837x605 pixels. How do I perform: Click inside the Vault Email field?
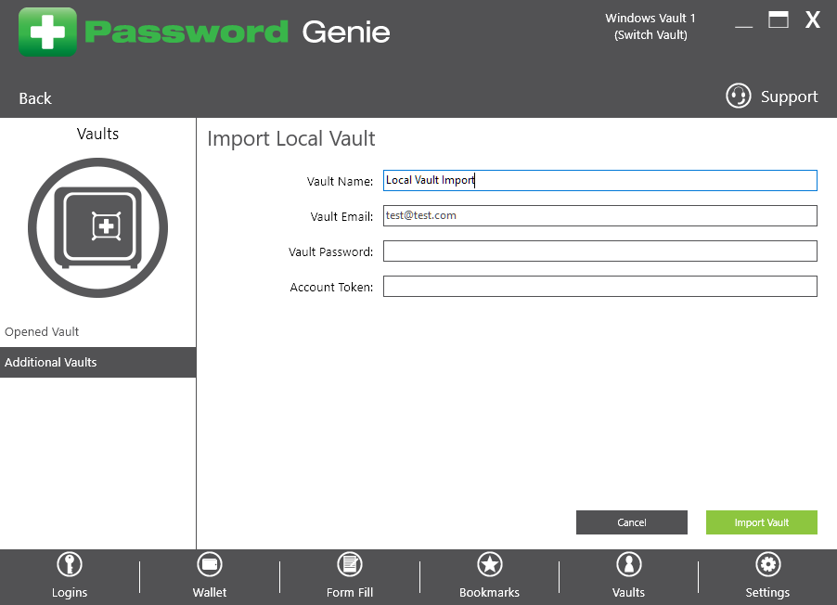600,215
